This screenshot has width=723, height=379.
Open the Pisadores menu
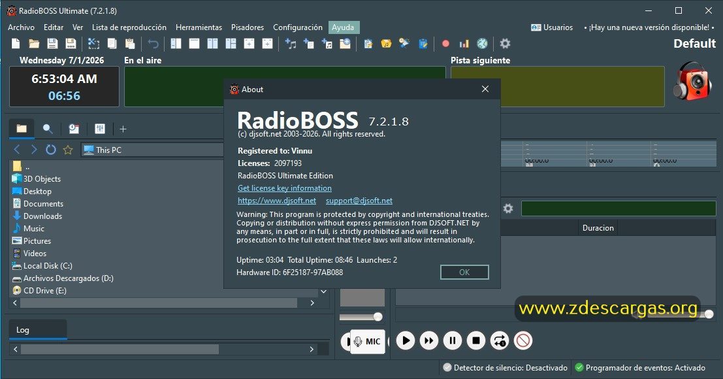pyautogui.click(x=248, y=27)
